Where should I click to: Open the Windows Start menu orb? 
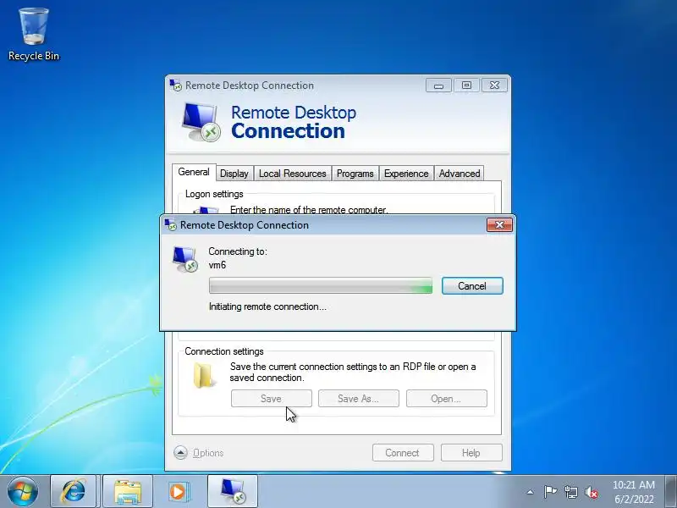(x=23, y=491)
